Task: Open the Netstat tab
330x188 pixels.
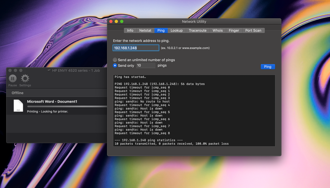Action: [x=145, y=31]
